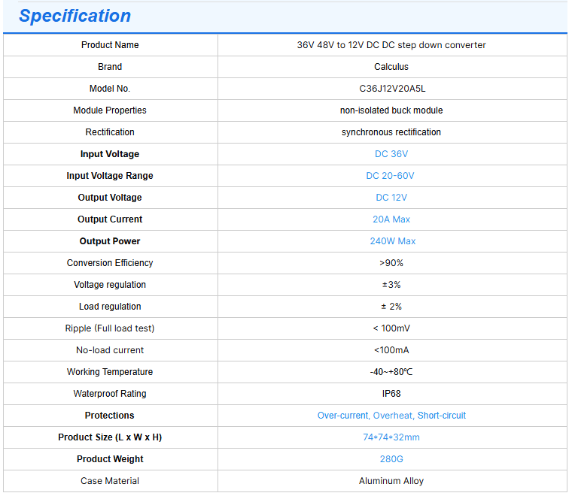Click the model number C36J12V20A5L
The width and height of the screenshot is (572, 496).
pyautogui.click(x=392, y=89)
